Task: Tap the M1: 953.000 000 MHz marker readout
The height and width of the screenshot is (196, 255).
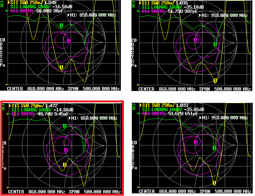Action: [x=224, y=118]
